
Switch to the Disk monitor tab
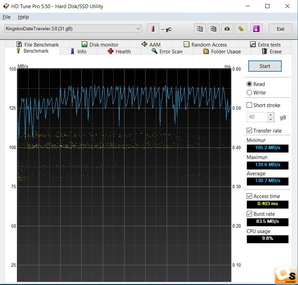coord(100,44)
